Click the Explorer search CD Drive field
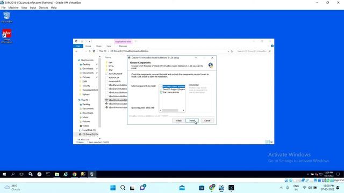344x193 pixels. pos(254,51)
